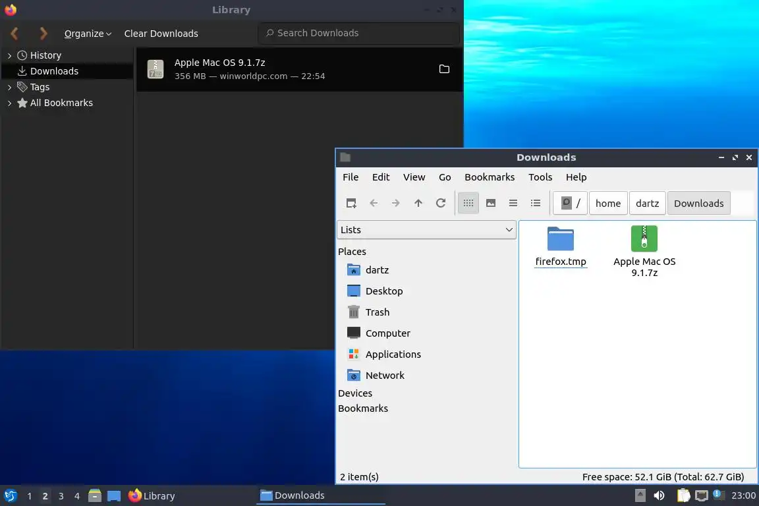Screen dimensions: 759x506
Task: Open the Go menu
Action: [x=444, y=177]
